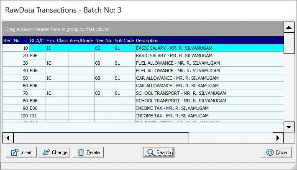Click Item No. 02 in record 10 row
Image resolution: width=297 pixels, height=170 pixels.
pyautogui.click(x=104, y=48)
